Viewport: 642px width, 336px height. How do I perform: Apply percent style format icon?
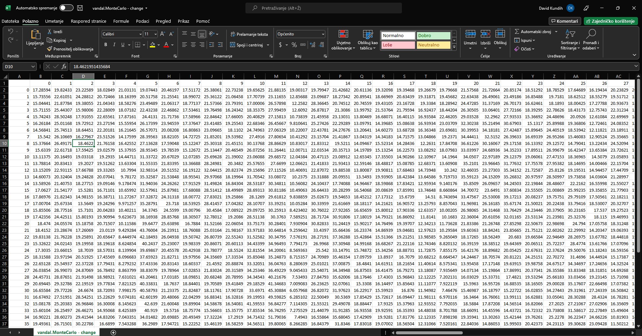tap(294, 45)
